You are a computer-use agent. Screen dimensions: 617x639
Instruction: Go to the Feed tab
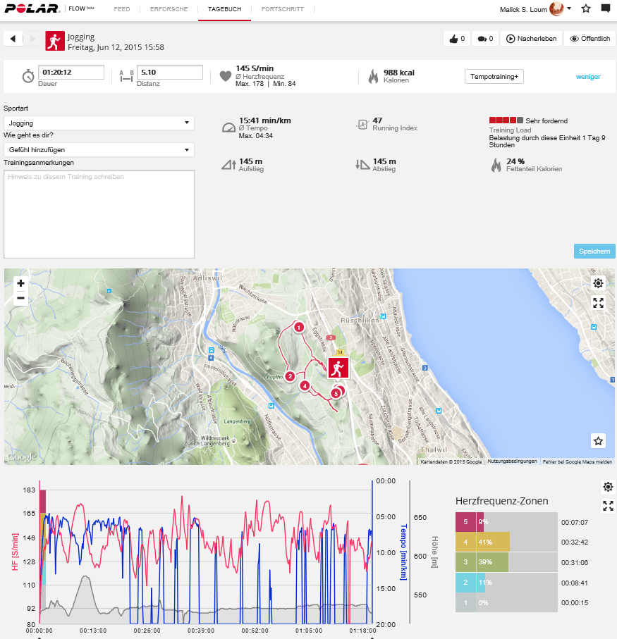tap(122, 9)
